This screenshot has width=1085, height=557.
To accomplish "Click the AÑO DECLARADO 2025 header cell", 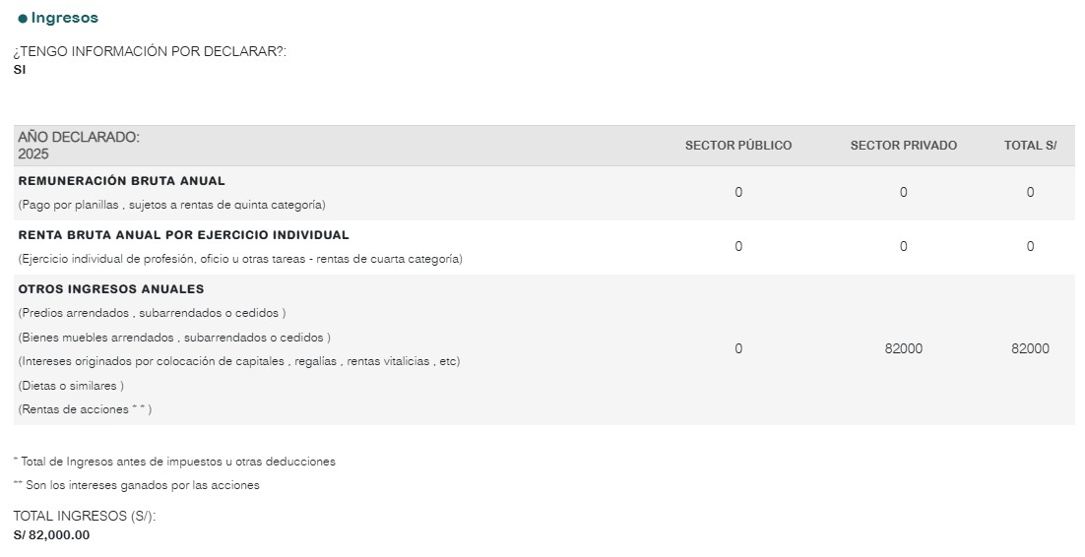I will pos(79,146).
